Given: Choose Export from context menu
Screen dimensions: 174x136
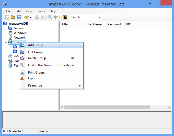Looking at the screenshot, I should coord(51,78).
